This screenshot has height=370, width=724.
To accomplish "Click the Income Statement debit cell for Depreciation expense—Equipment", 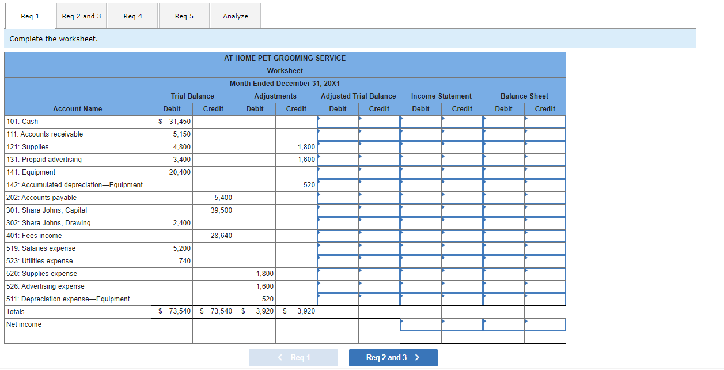I will (420, 299).
